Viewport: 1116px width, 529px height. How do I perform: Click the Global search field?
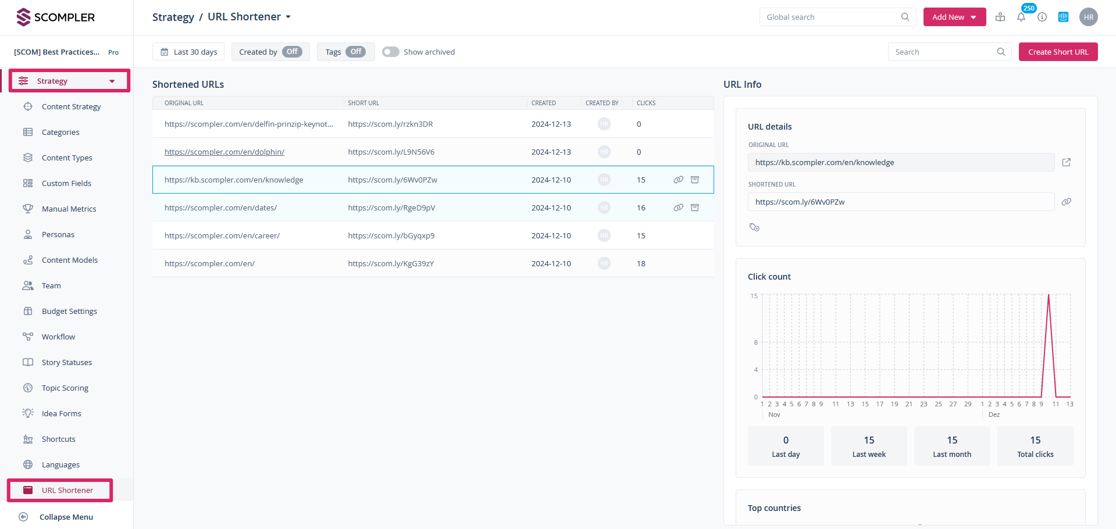click(x=832, y=17)
